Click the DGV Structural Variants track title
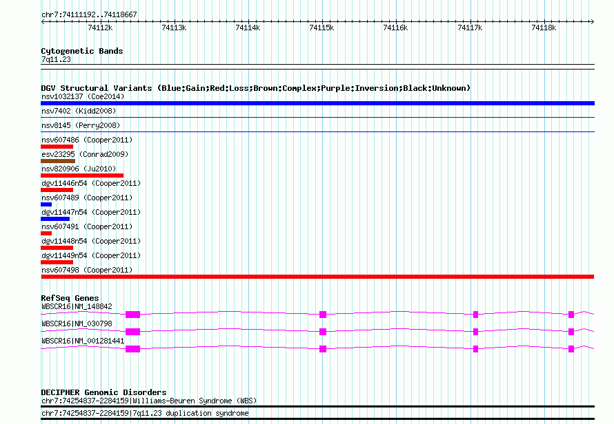The height and width of the screenshot is (424, 614). [255, 88]
